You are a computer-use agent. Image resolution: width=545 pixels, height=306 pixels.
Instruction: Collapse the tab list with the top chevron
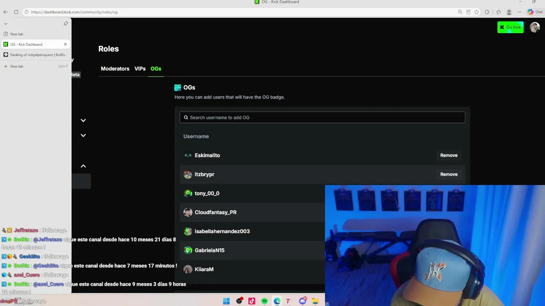[6, 23]
